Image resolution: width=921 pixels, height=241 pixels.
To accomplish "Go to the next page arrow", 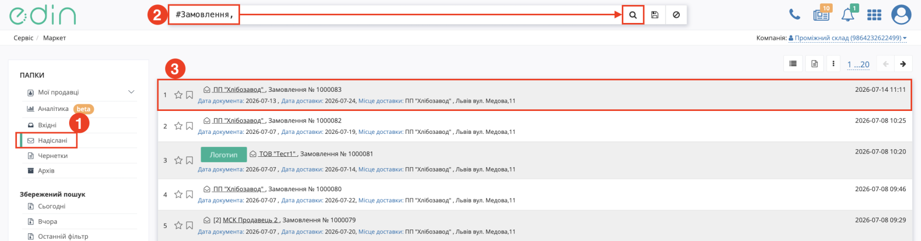I will [x=903, y=64].
